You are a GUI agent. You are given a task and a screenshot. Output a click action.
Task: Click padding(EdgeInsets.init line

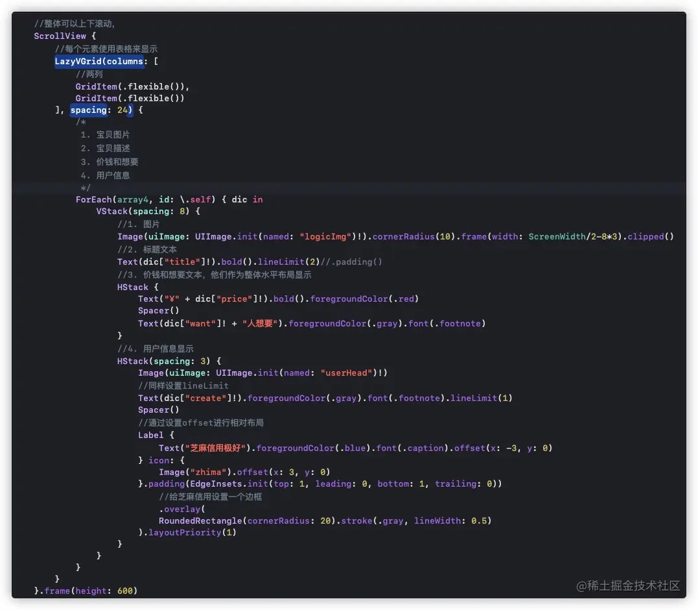click(320, 484)
